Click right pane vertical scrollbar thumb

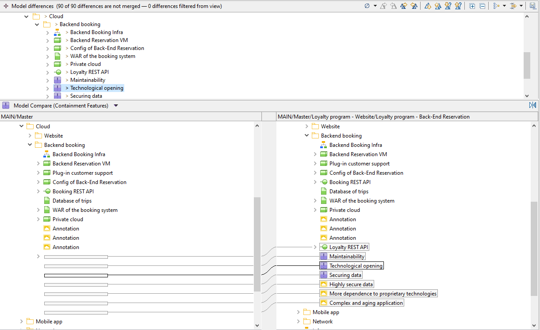534,249
